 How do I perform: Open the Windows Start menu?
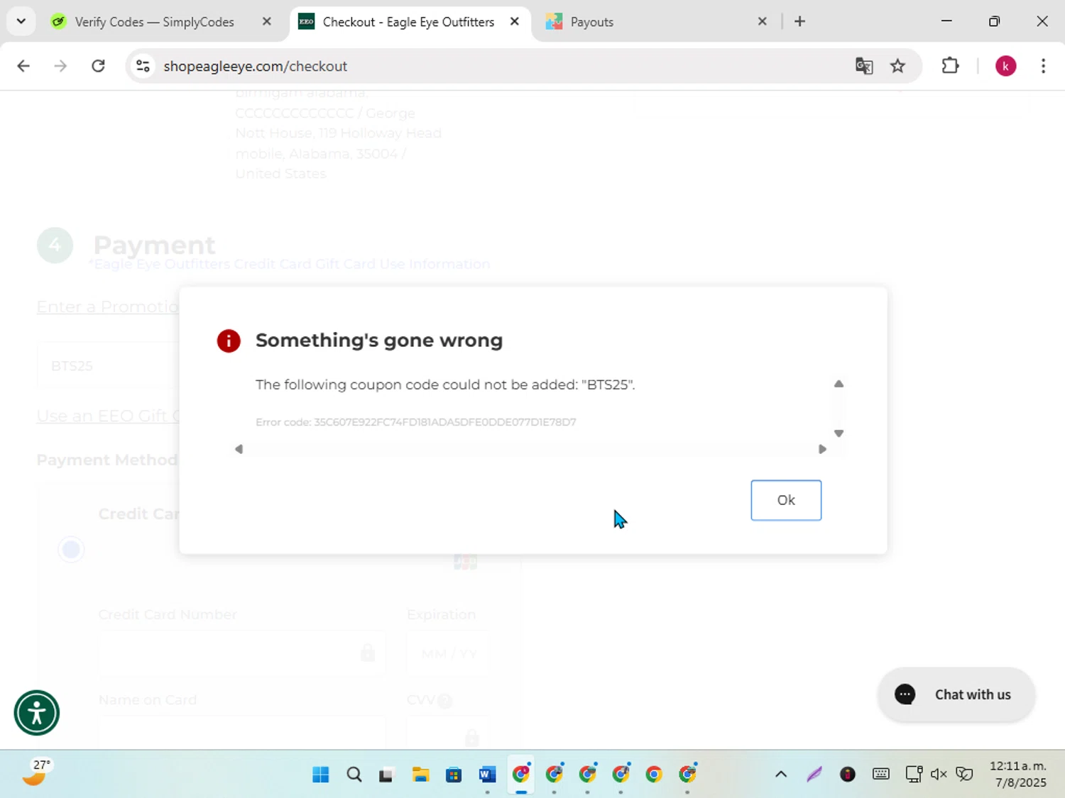tap(321, 775)
